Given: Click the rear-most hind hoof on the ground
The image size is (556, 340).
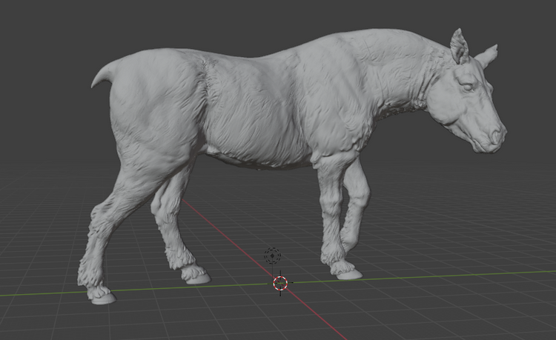Looking at the screenshot, I should pyautogui.click(x=101, y=298).
